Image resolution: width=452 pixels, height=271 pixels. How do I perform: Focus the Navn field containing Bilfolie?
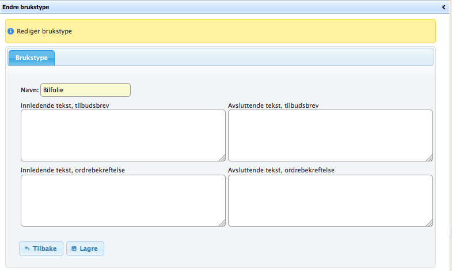tap(85, 90)
